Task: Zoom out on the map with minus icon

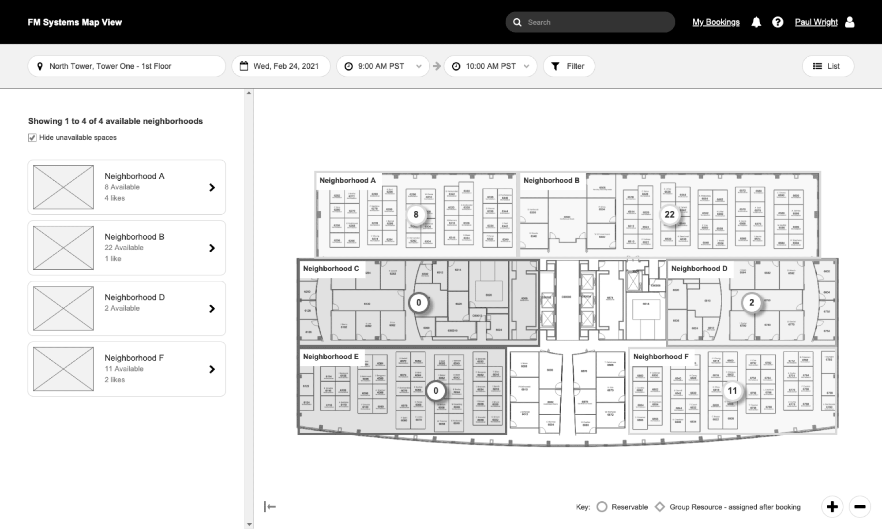Action: tap(859, 507)
